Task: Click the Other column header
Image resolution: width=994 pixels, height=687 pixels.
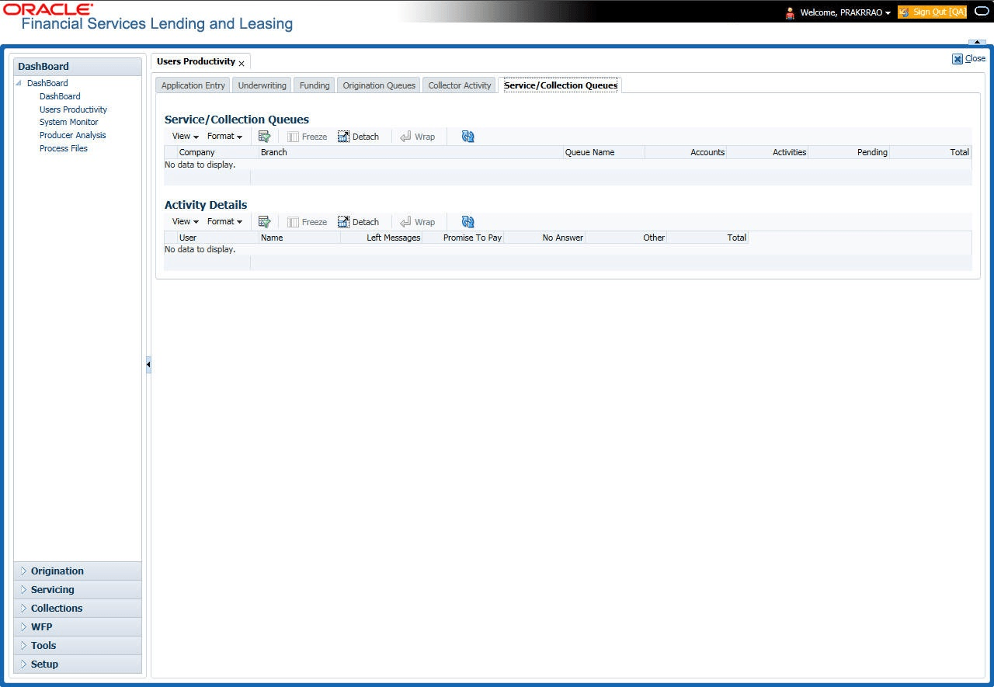Action: pyautogui.click(x=626, y=238)
